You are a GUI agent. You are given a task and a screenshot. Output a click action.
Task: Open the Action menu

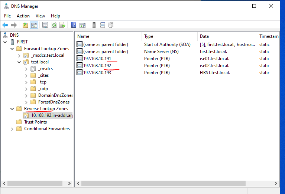pyautogui.click(x=23, y=16)
